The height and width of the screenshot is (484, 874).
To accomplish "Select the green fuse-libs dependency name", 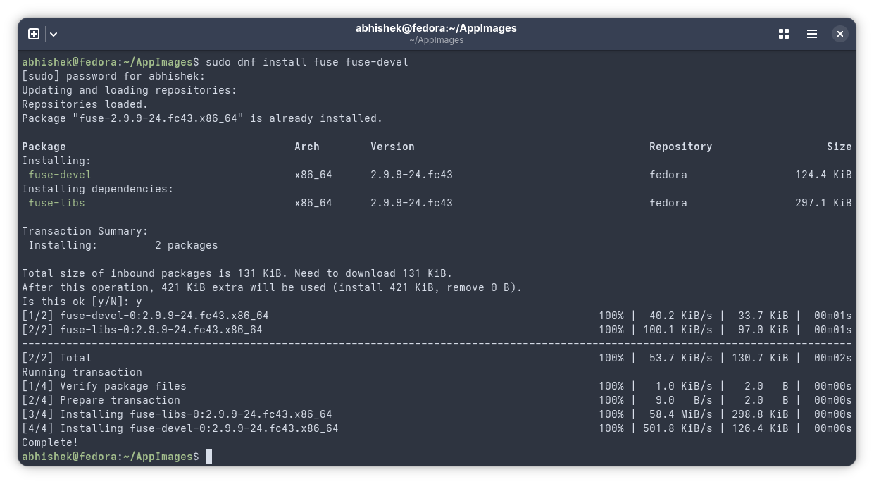I will 56,203.
